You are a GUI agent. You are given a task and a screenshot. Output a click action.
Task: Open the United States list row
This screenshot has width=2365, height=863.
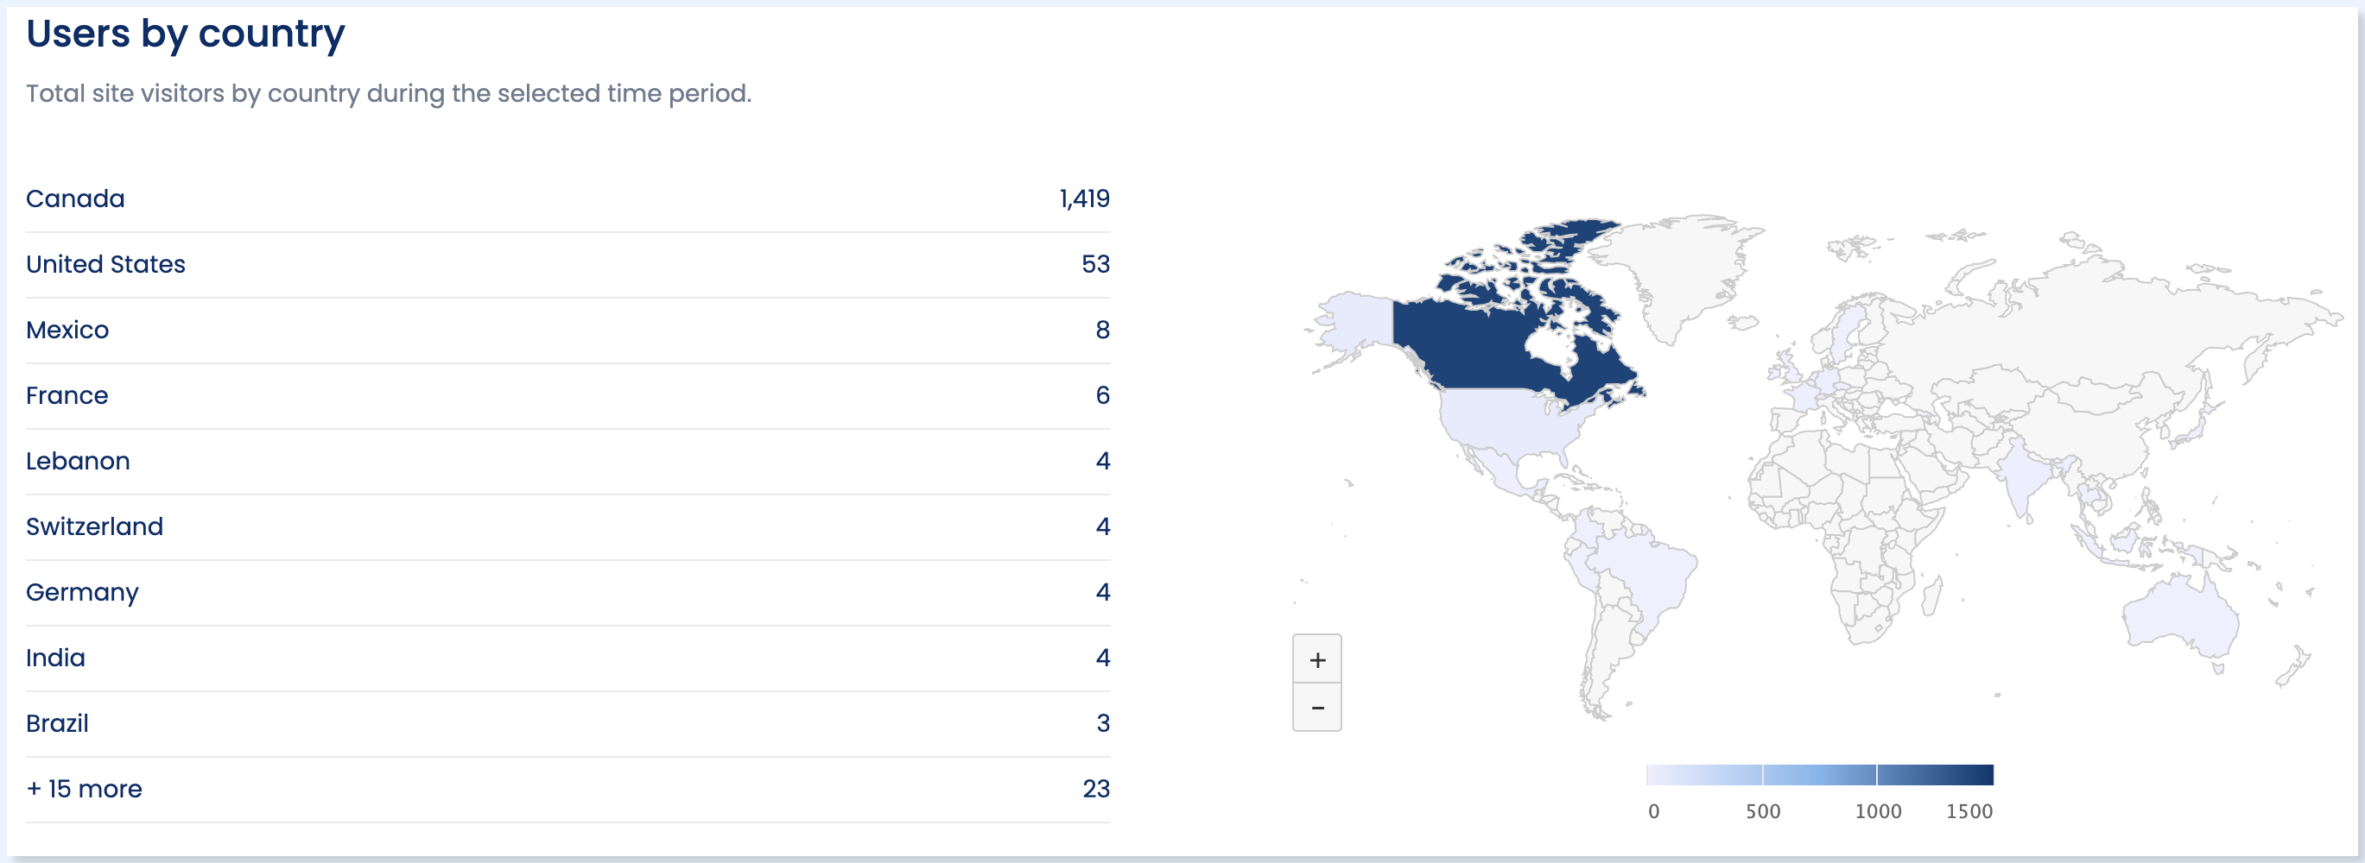(x=567, y=264)
